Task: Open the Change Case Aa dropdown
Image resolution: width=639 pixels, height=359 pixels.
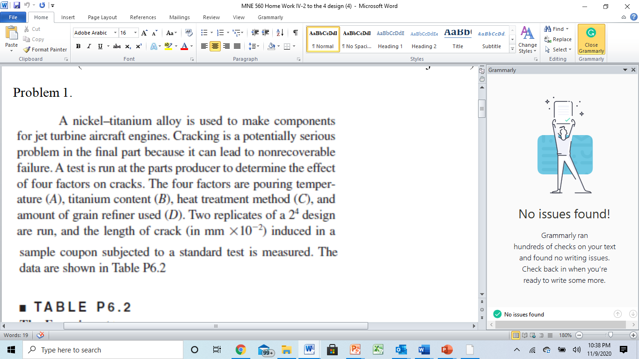Action: pos(172,33)
